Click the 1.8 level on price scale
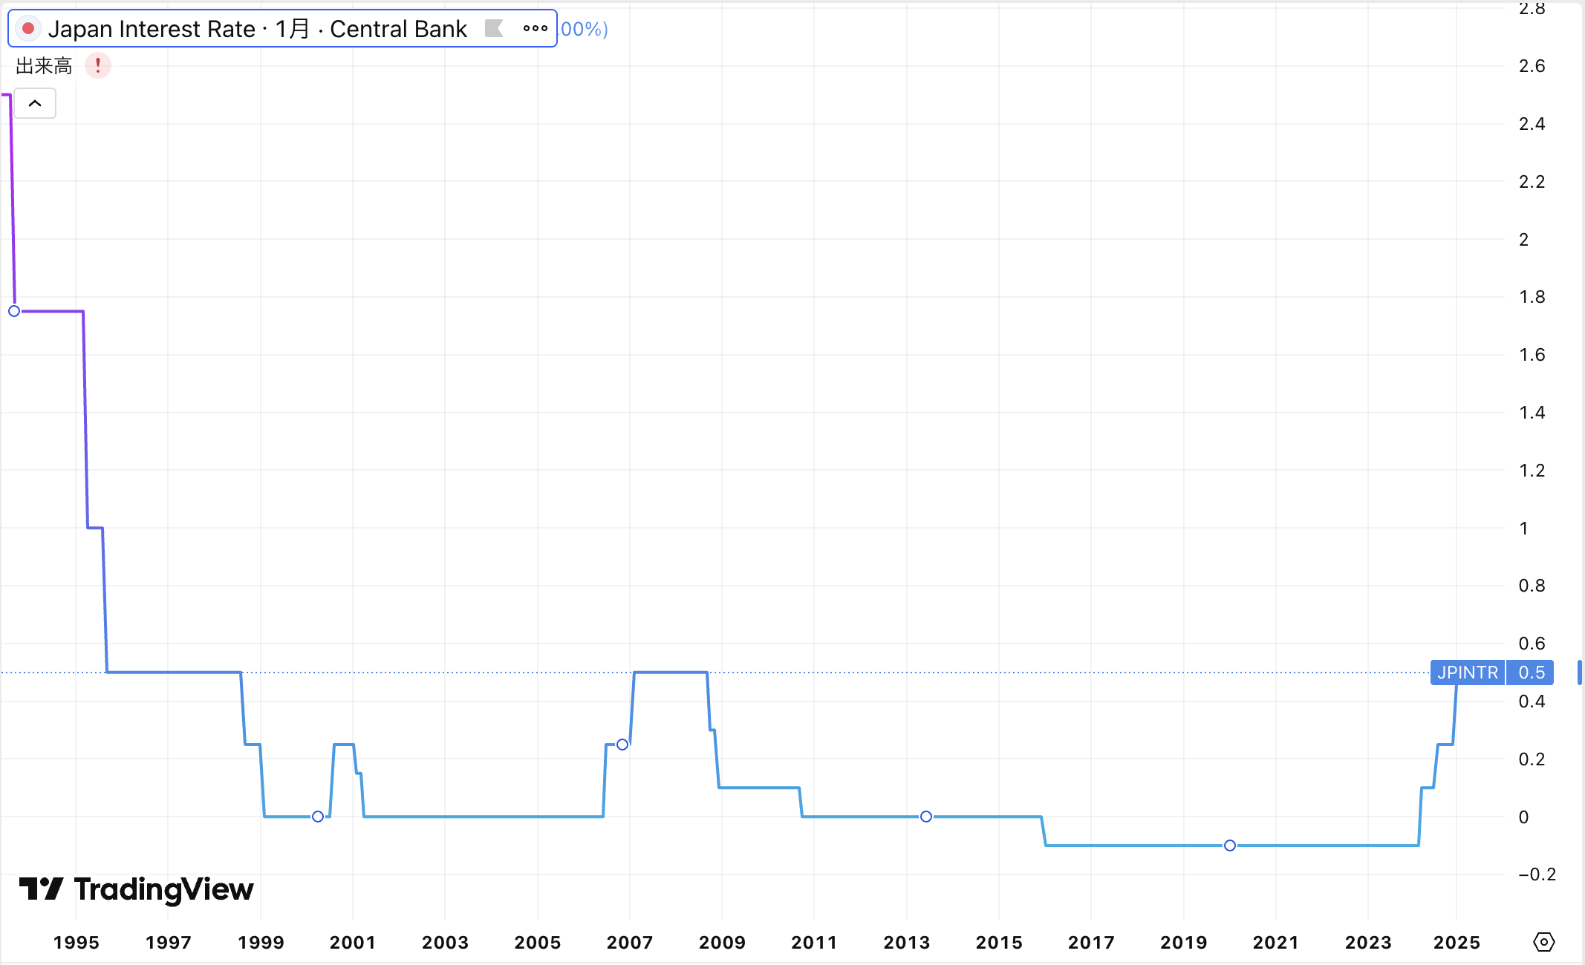Image resolution: width=1585 pixels, height=965 pixels. [x=1532, y=297]
